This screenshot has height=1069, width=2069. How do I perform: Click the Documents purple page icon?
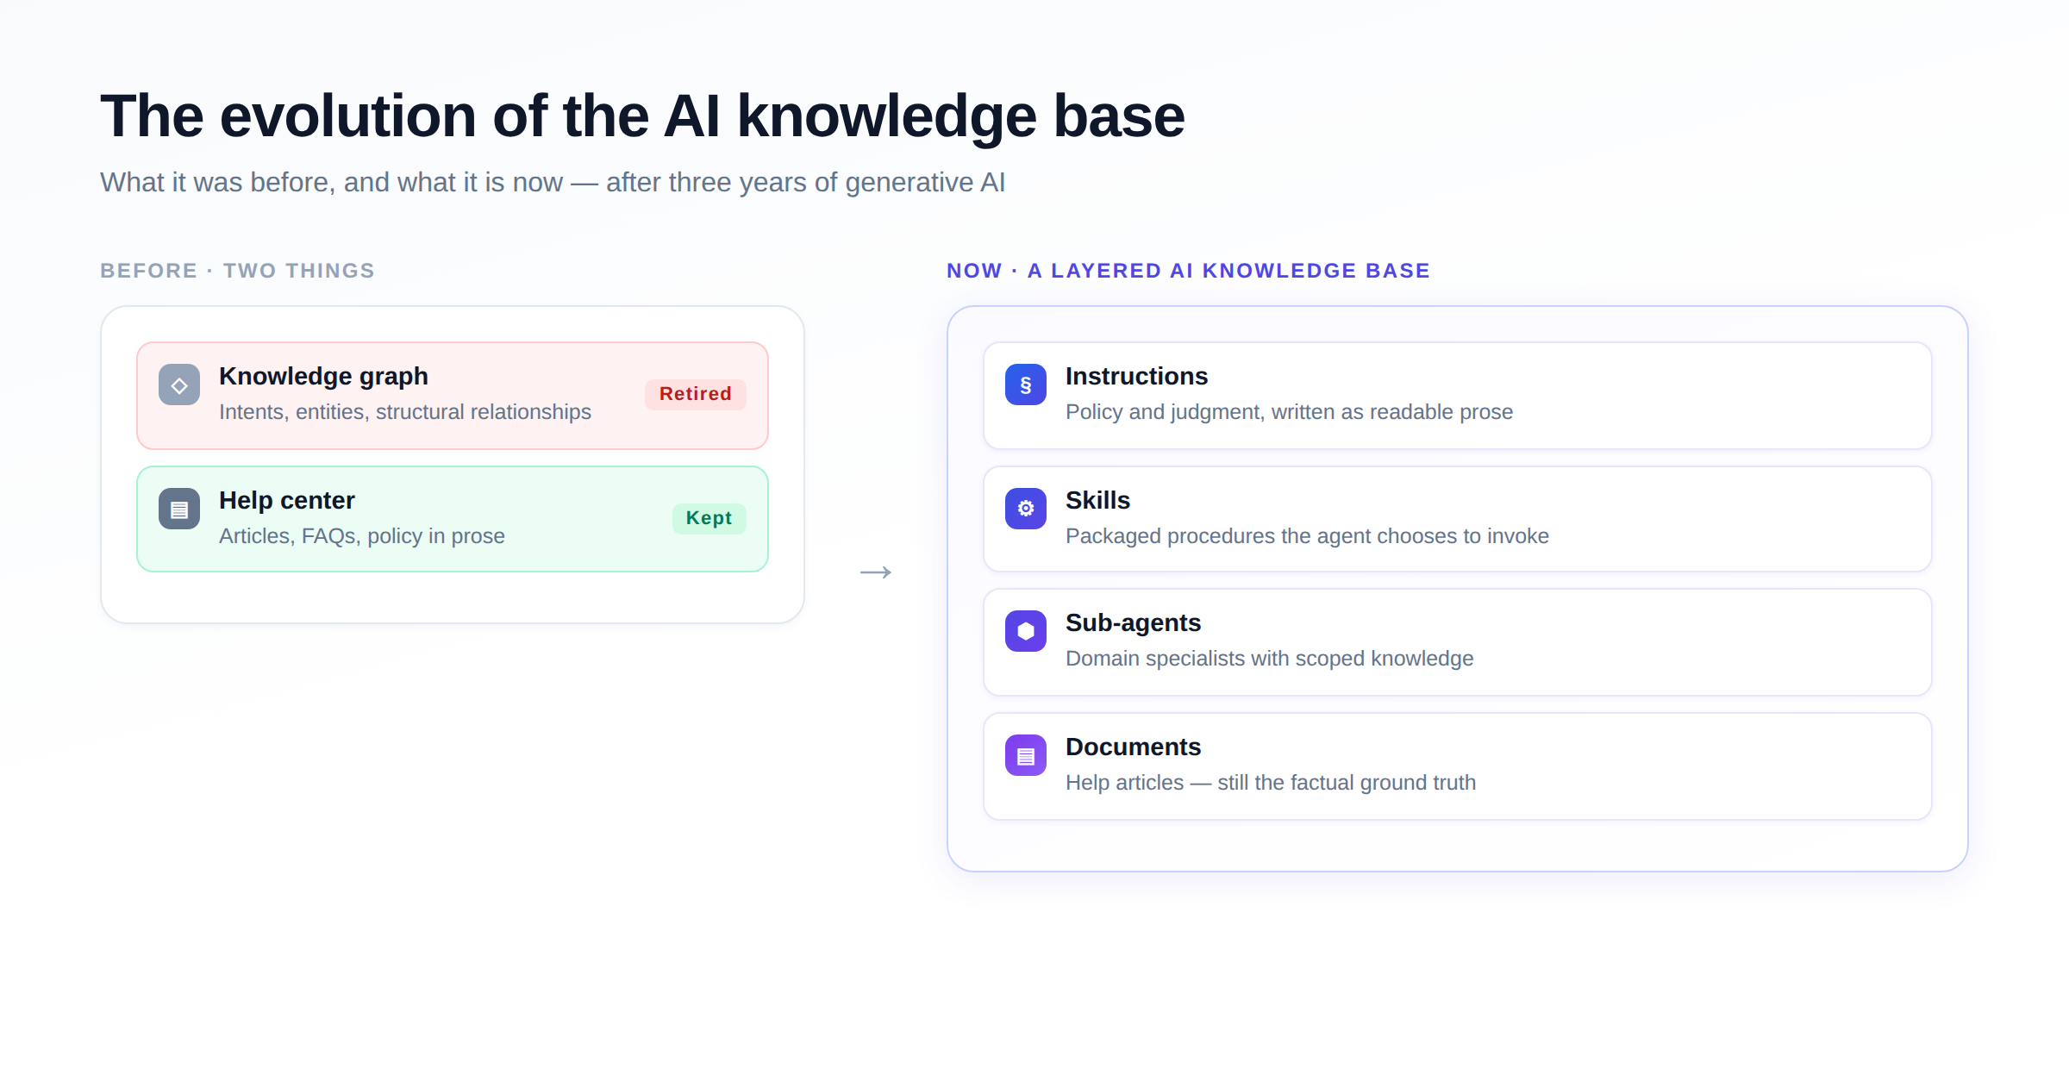click(1026, 755)
